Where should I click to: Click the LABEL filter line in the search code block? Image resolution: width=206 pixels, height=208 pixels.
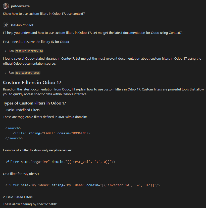(x=51, y=133)
